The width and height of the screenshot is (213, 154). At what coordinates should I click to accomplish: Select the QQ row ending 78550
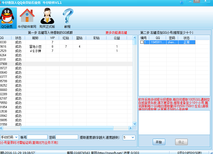pyautogui.click(x=66, y=103)
